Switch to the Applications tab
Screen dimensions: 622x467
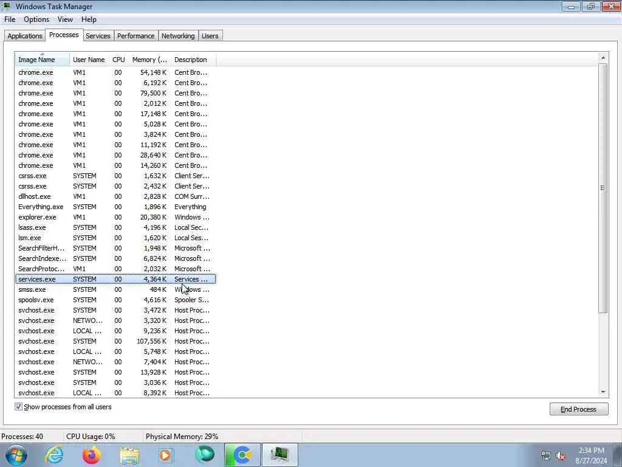(24, 36)
